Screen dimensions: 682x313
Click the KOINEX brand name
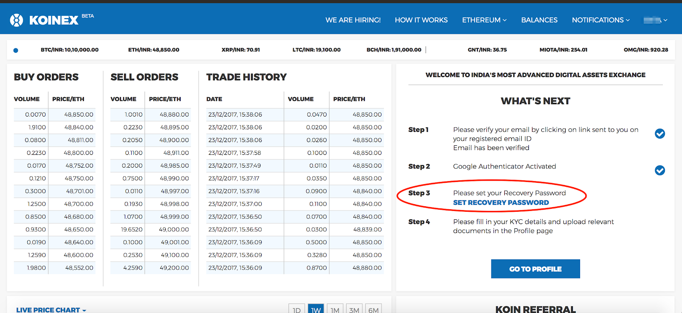tap(54, 20)
